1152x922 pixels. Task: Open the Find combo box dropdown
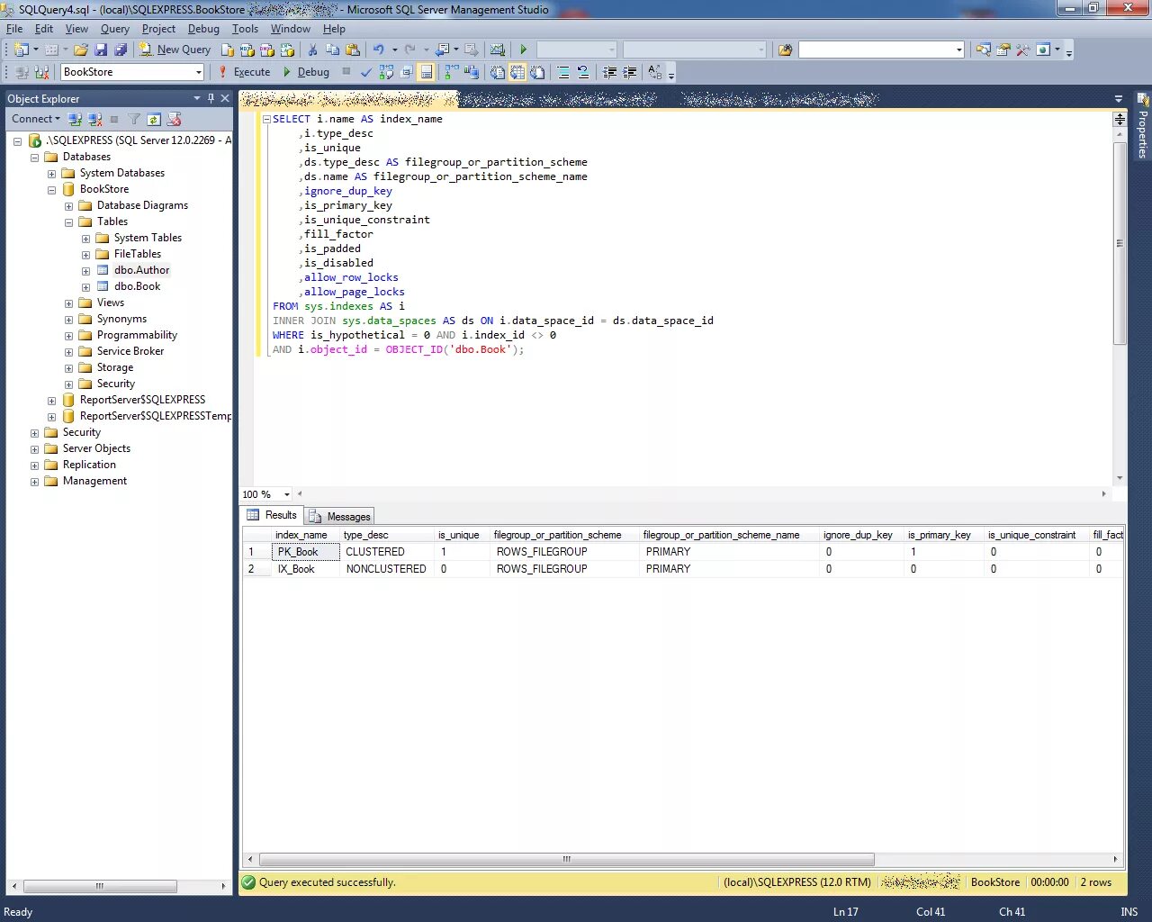point(958,50)
